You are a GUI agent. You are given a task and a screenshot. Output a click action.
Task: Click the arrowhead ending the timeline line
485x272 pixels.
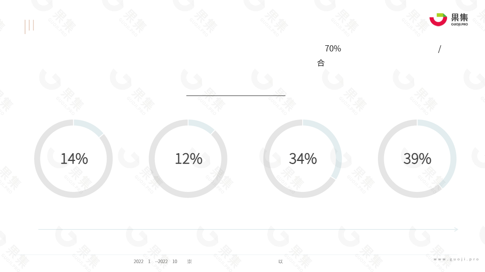point(456,229)
